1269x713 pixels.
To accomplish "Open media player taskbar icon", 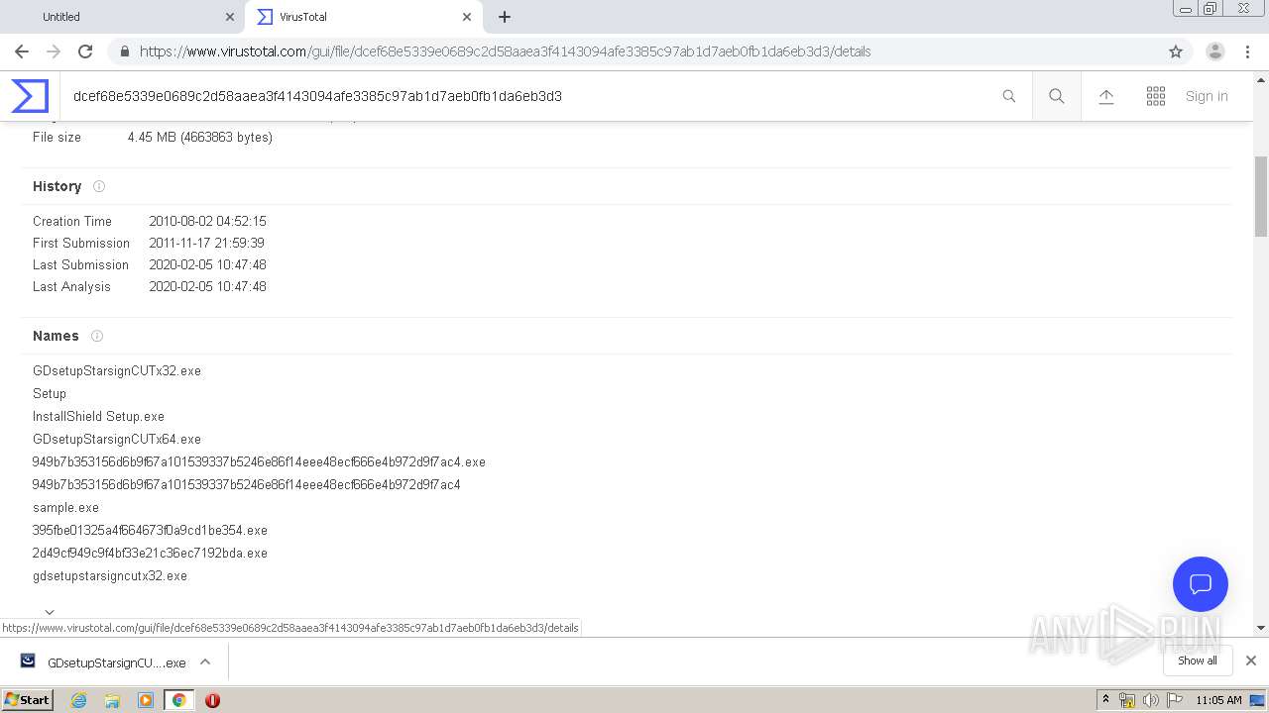I will [146, 700].
